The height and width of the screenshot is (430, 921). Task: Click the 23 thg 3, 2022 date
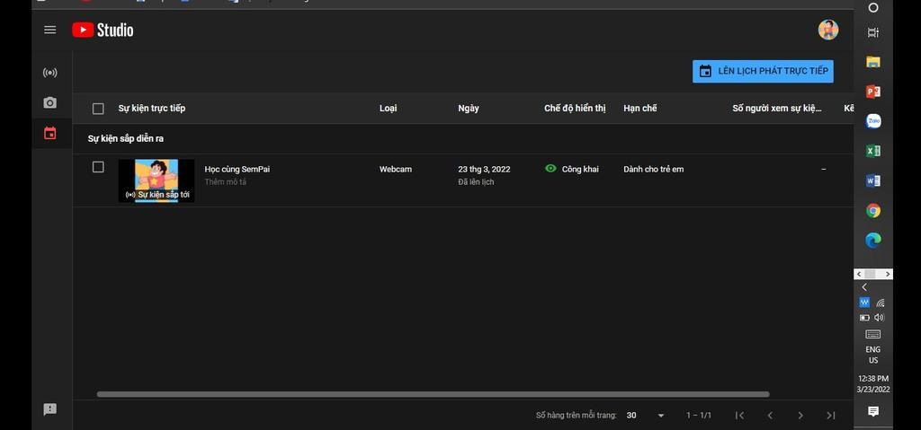[484, 169]
